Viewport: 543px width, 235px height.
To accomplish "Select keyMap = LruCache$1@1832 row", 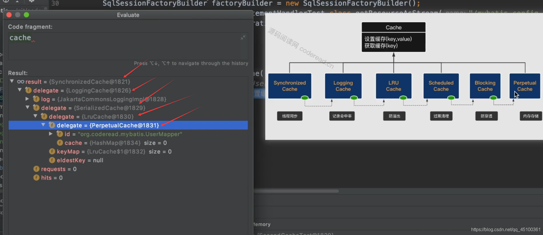I will pos(128,151).
